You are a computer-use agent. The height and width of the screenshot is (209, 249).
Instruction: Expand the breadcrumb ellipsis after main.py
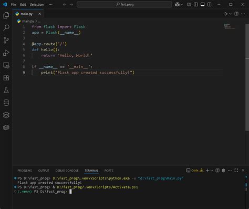point(39,22)
